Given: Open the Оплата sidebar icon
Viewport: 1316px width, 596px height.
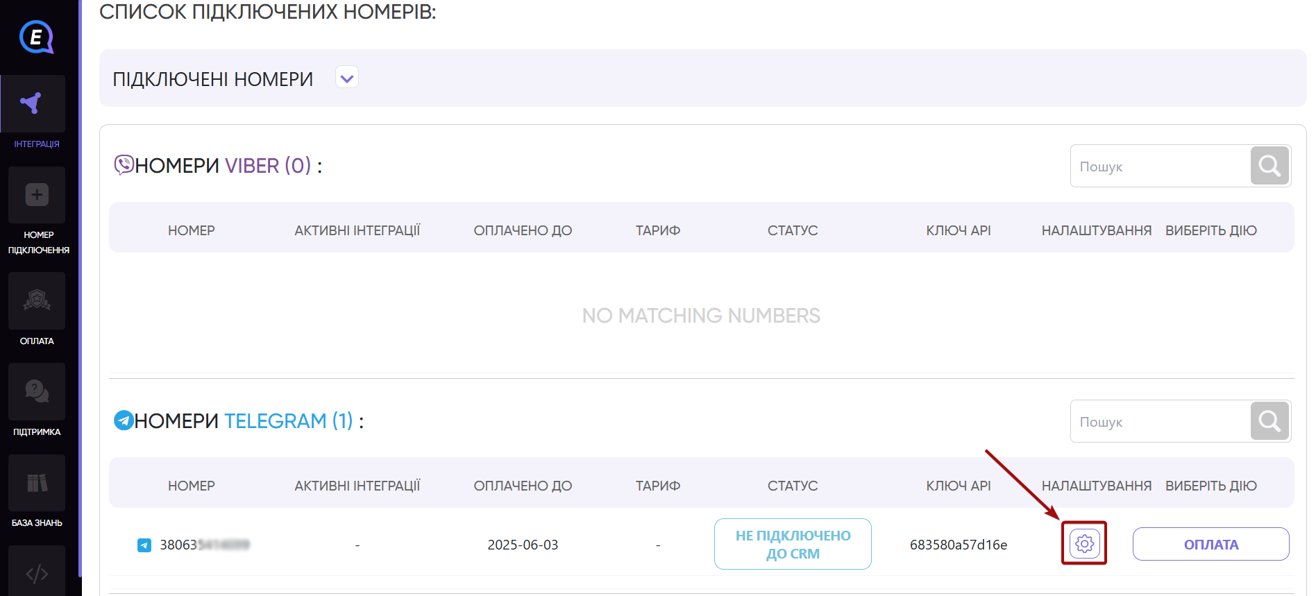Looking at the screenshot, I should tap(37, 300).
